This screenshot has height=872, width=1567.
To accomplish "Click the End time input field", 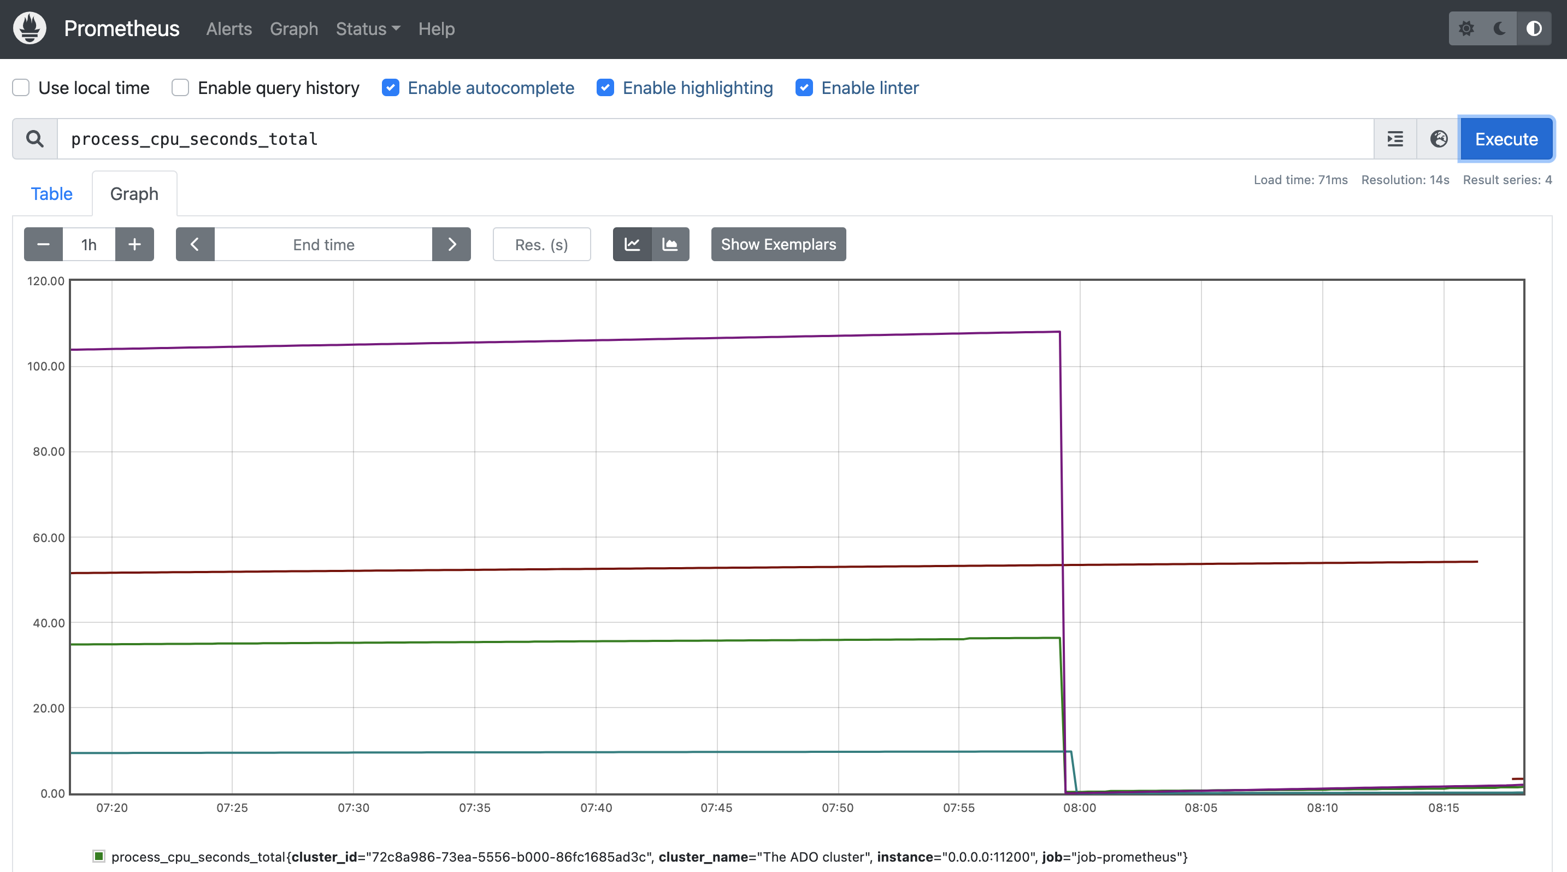I will coord(323,244).
